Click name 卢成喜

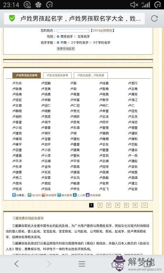(x=104, y=83)
